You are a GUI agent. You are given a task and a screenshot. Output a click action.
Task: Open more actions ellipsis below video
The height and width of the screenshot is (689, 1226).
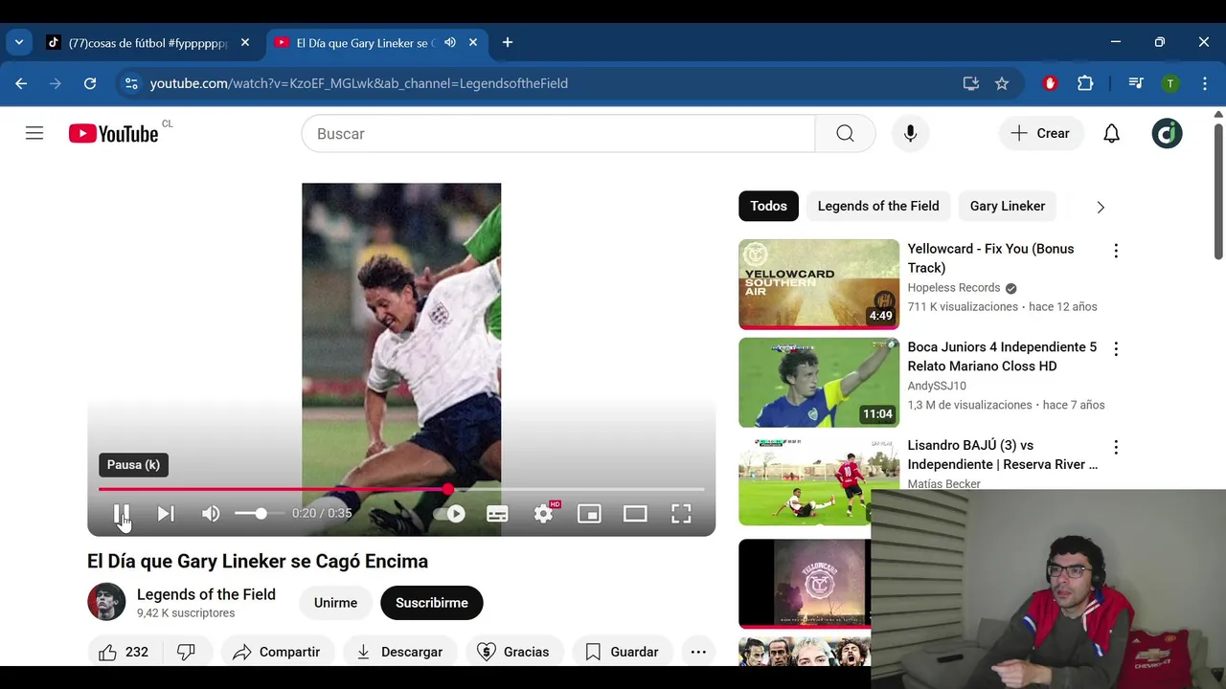[x=698, y=652]
